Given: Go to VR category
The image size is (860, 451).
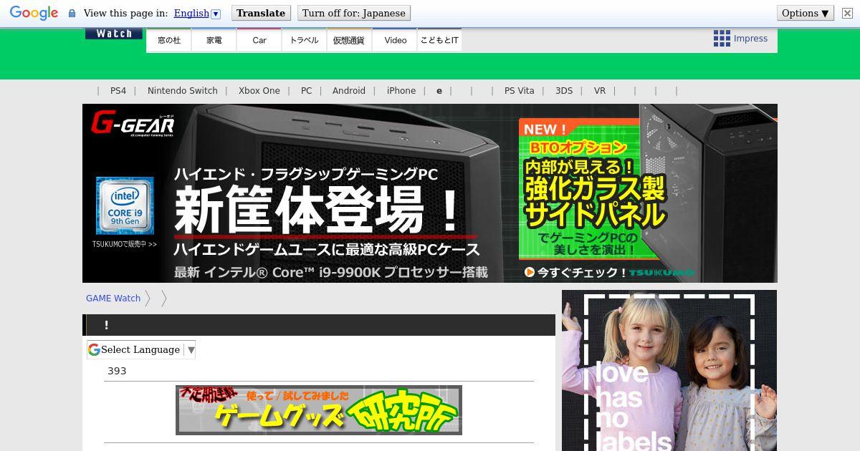Looking at the screenshot, I should click(600, 91).
